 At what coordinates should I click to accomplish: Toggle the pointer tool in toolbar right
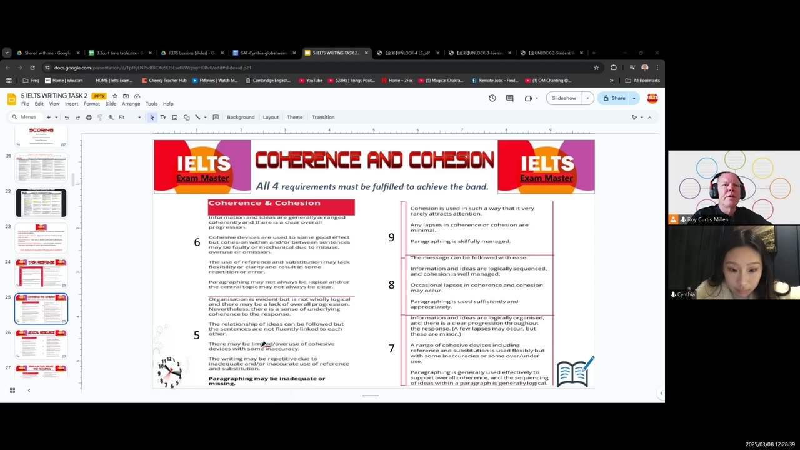pyautogui.click(x=634, y=117)
